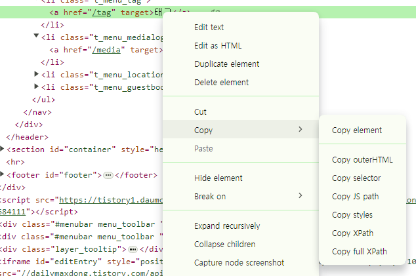Choose Delete element in context menu
416x276 pixels.
pyautogui.click(x=221, y=82)
